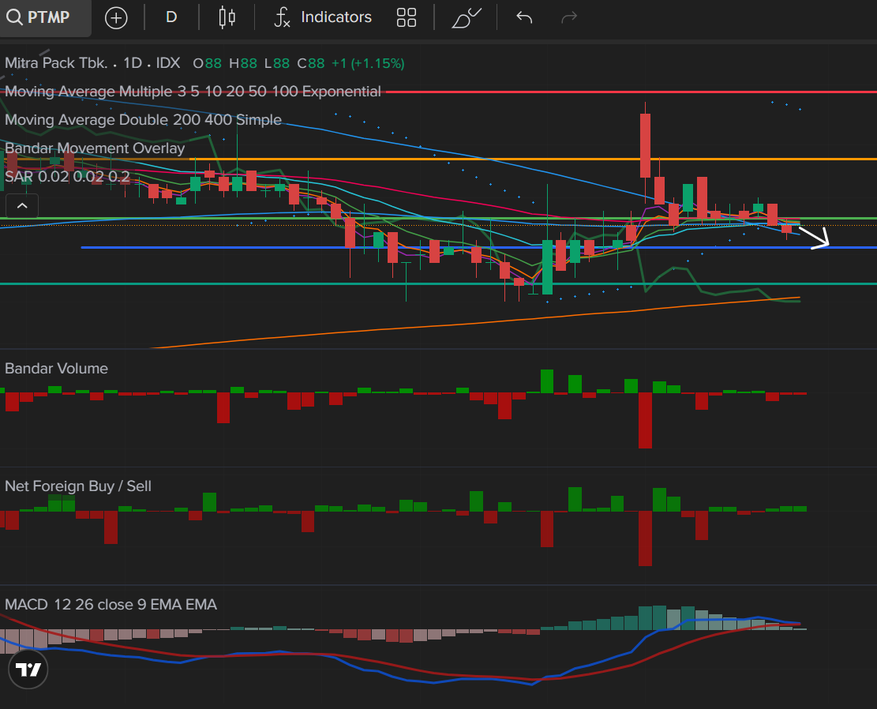Click the Net Foreign Buy / Sell title
Viewport: 877px width, 709px height.
[77, 486]
